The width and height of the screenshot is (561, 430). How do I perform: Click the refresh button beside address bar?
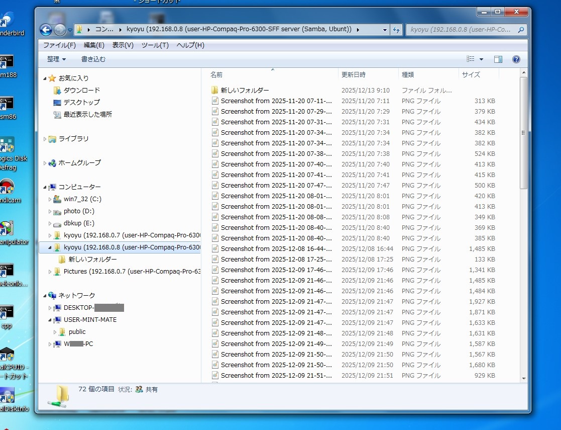[x=396, y=30]
